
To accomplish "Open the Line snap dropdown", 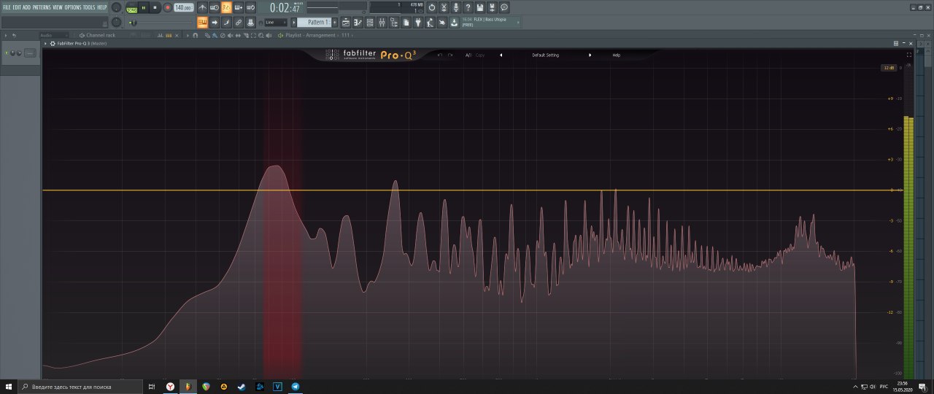I will [276, 23].
